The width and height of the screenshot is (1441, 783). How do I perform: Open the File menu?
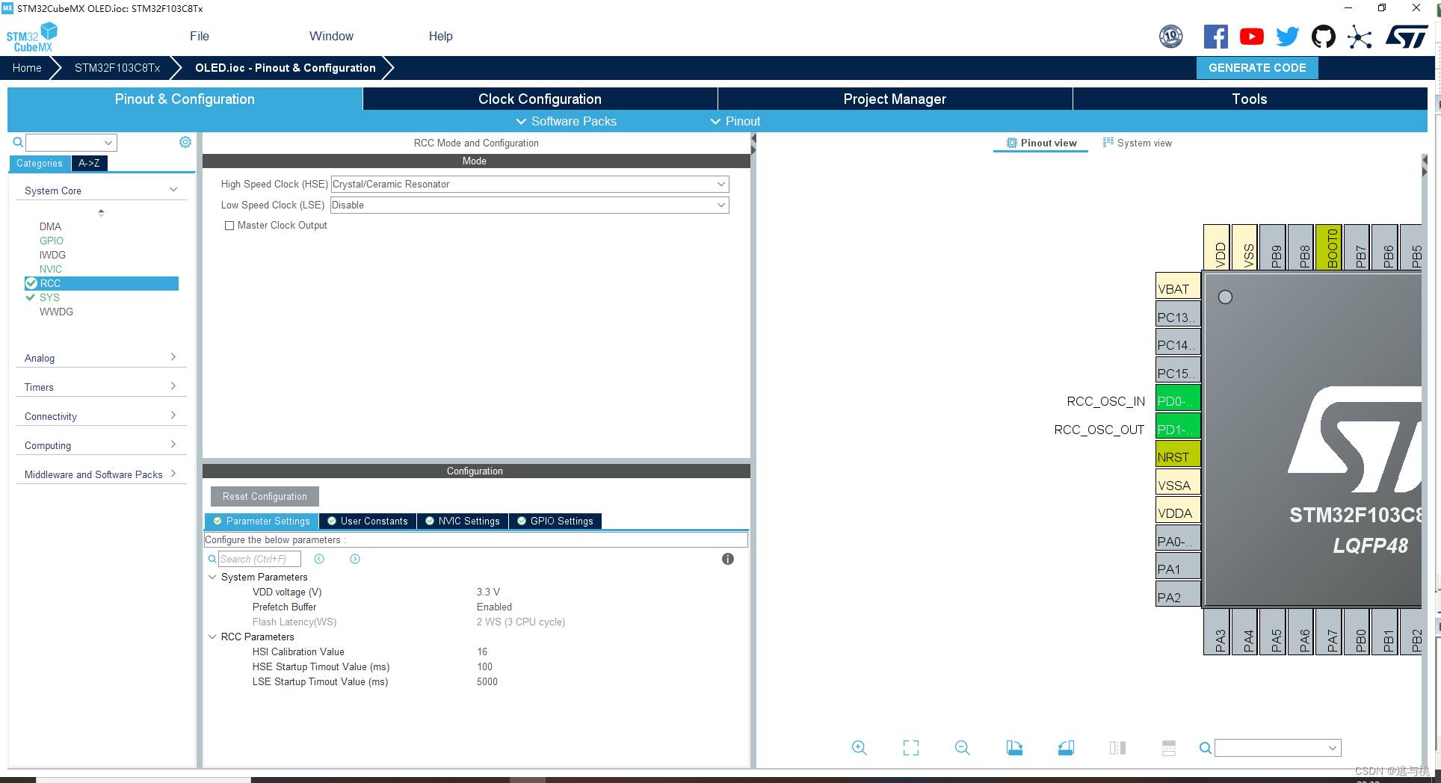(x=200, y=36)
